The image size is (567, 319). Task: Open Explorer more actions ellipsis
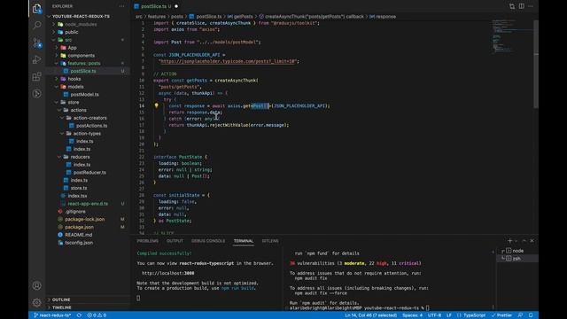tap(122, 6)
